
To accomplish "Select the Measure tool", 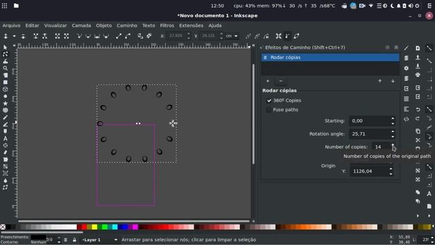I will coord(5,76).
